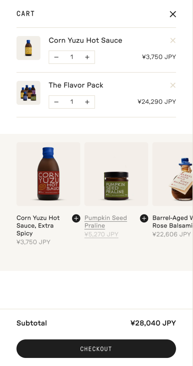The height and width of the screenshot is (366, 193).
Task: Open Barrel-Aged Wild Rose Balsamic title
Action: pos(172,222)
